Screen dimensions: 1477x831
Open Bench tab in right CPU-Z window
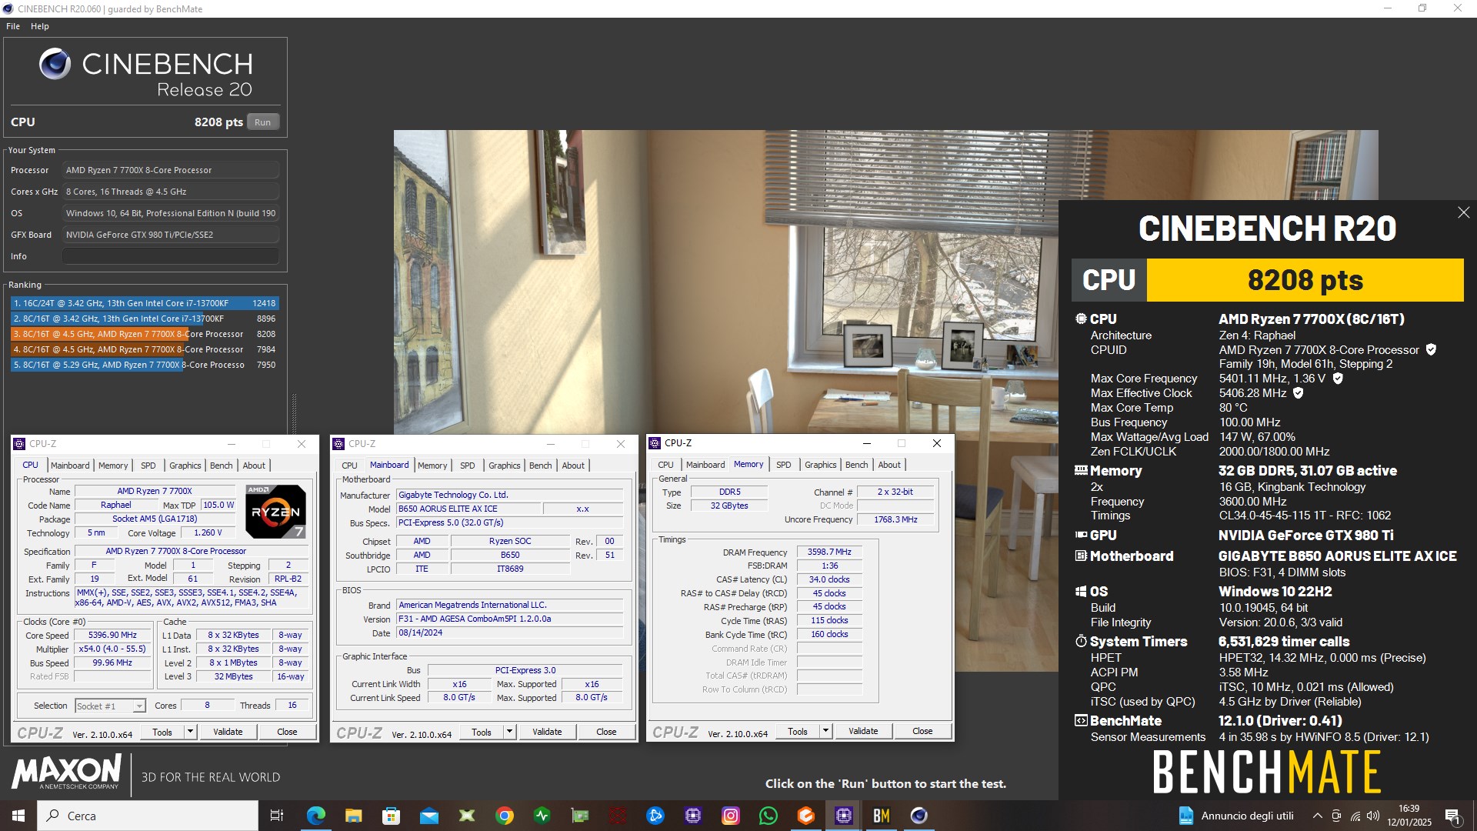click(x=856, y=465)
